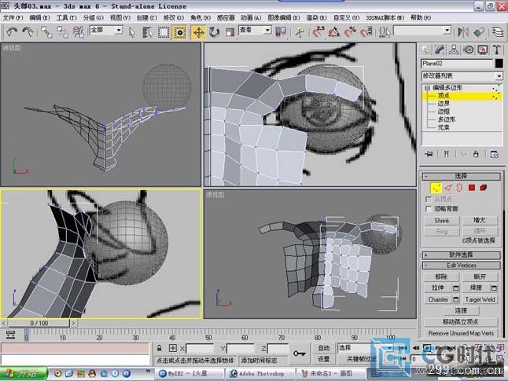Select Edge sub-object level icon
Viewport: 508px width, 381px height.
[x=448, y=188]
